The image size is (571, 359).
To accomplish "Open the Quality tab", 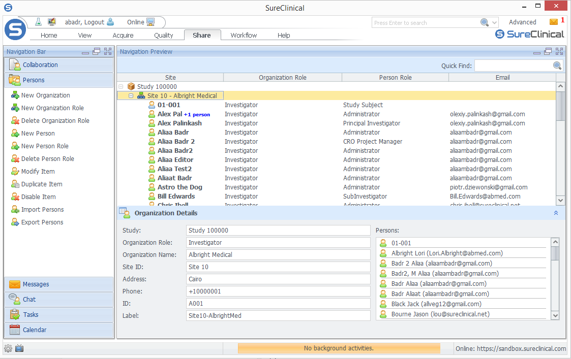I will coord(164,35).
